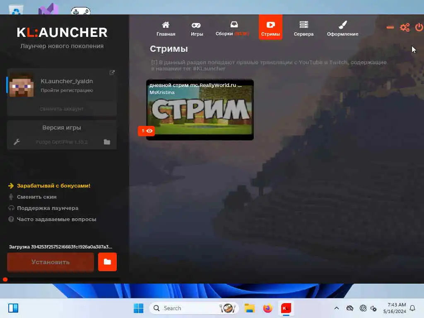Open the Оформление tab
Viewport: 424px width, 318px height.
point(342,29)
